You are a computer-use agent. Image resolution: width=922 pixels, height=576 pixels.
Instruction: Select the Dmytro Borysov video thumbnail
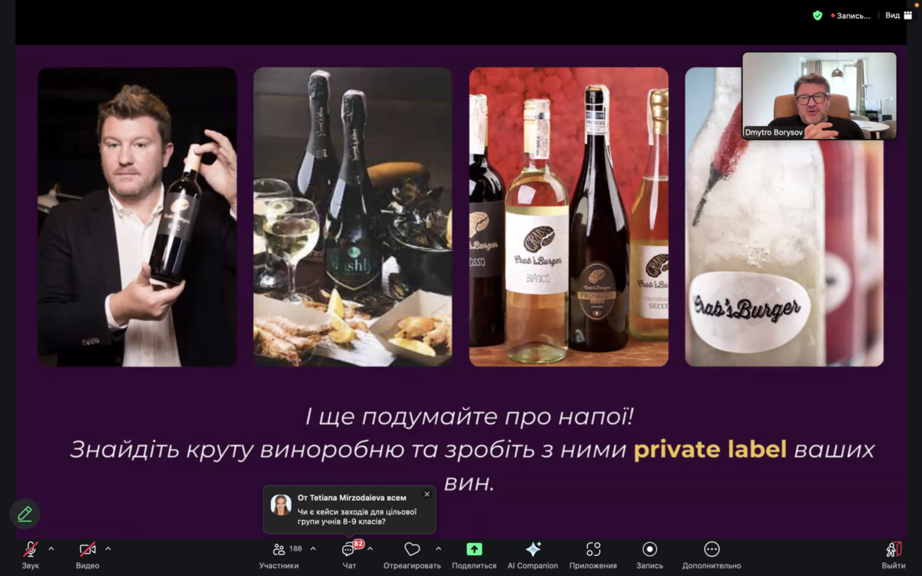[x=819, y=96]
